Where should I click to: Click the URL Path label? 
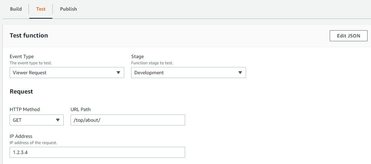pos(81,109)
